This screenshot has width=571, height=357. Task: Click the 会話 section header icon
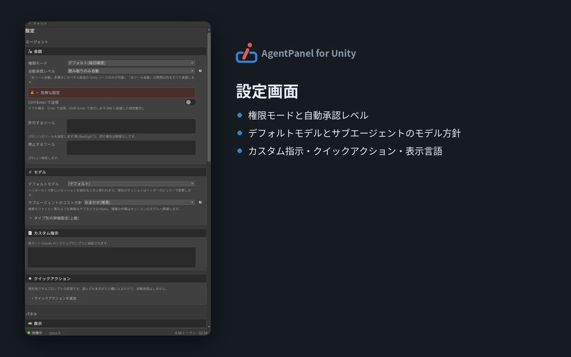coord(30,51)
